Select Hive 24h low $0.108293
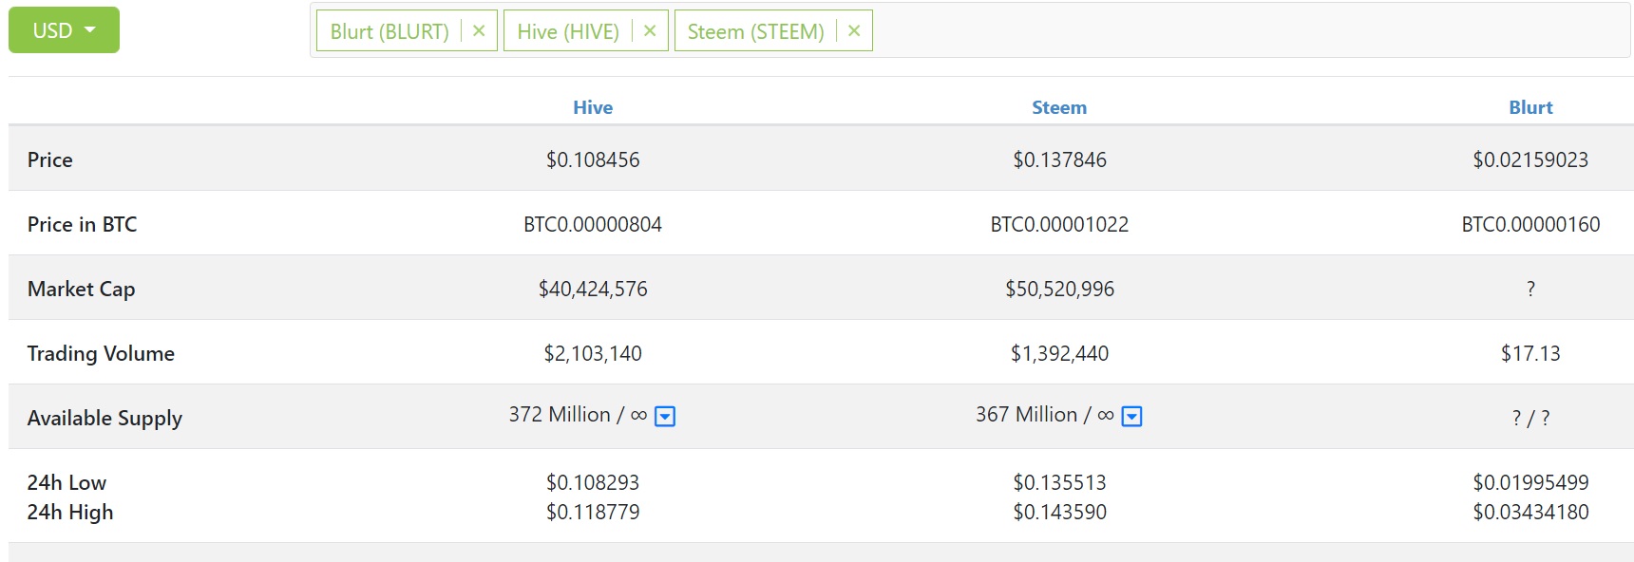 coord(593,482)
